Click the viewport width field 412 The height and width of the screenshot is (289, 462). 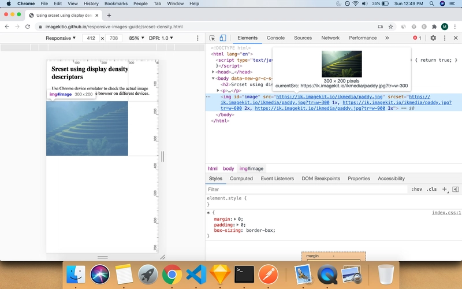(x=91, y=38)
